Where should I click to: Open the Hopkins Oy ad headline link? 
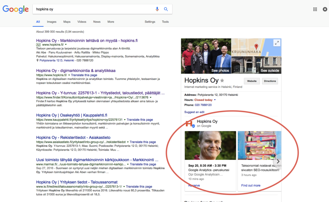click(87, 40)
